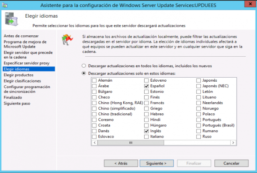Screen dimensions: 257x173
Task: Click the horizontal scrollbar thumb in language list
Action: click(131, 143)
